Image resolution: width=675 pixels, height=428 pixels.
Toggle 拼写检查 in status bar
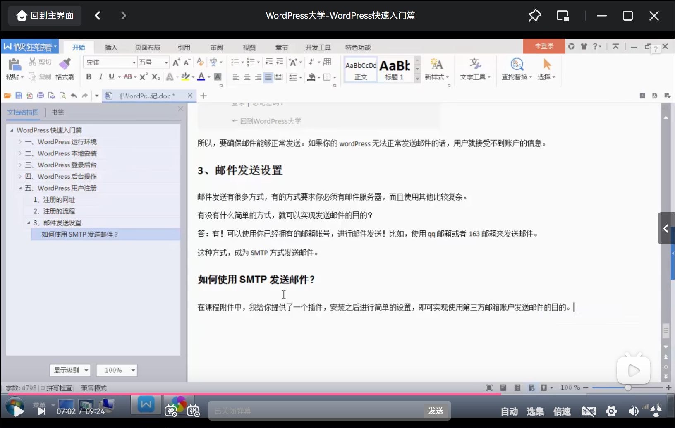tap(56, 388)
